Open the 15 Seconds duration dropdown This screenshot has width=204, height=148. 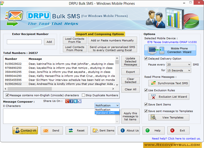[179, 70]
